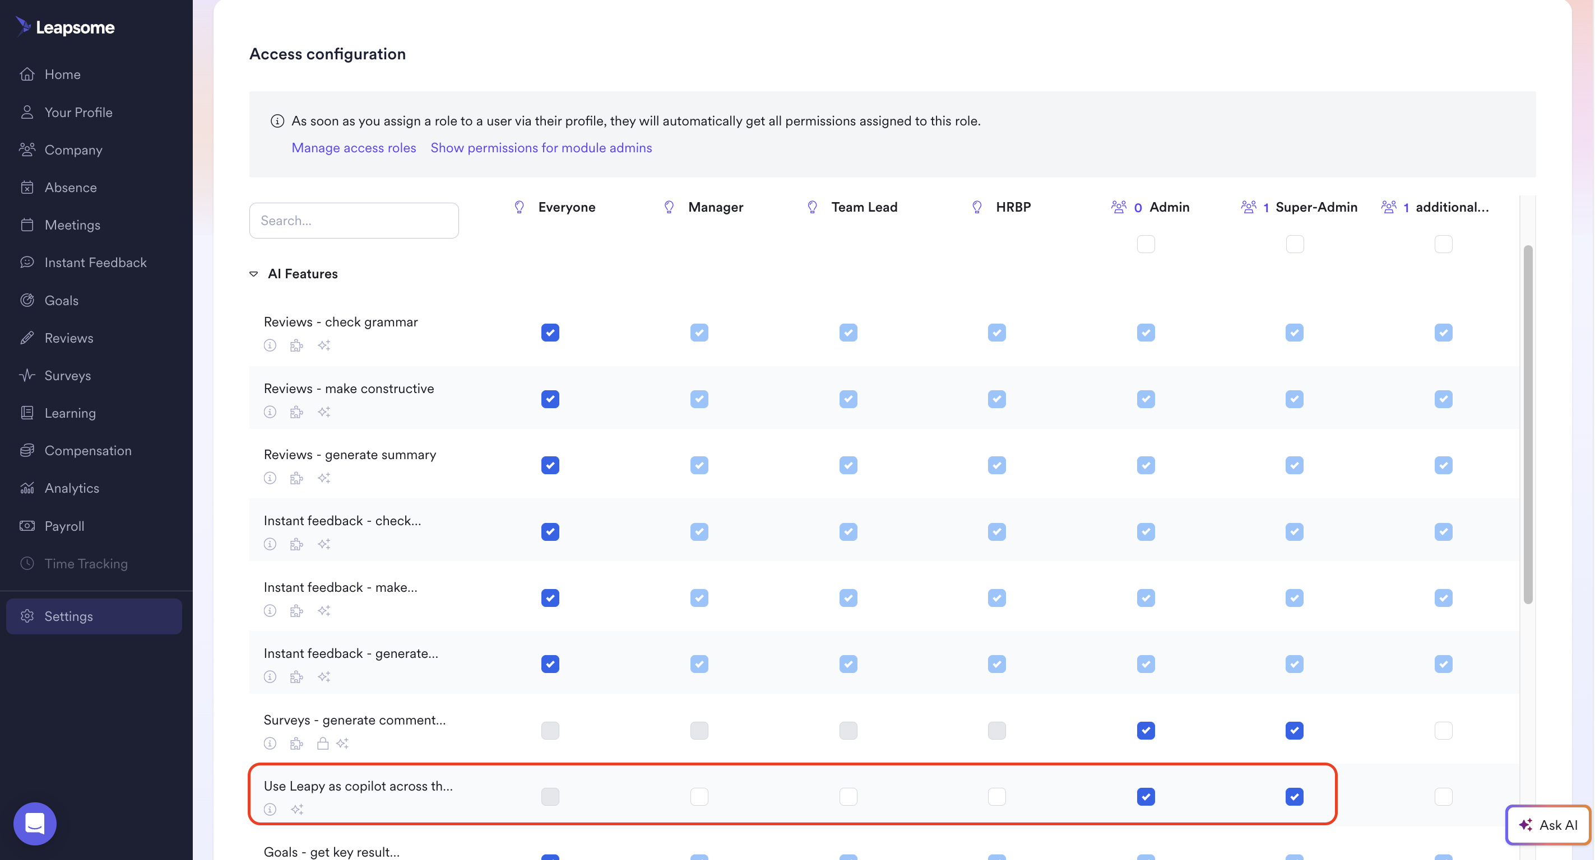The image size is (1595, 860).
Task: Click lightbulb icon next to Team Lead
Action: [x=813, y=207]
